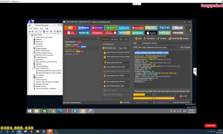Image resolution: width=223 pixels, height=134 pixels.
Task: Click the 20% progress bar
Action: click(x=154, y=95)
